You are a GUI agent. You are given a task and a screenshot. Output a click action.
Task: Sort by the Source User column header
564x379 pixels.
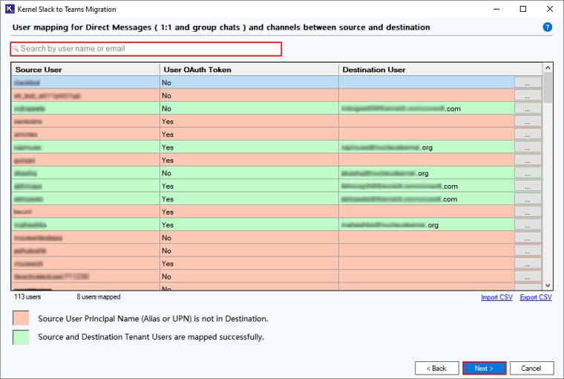pos(85,70)
